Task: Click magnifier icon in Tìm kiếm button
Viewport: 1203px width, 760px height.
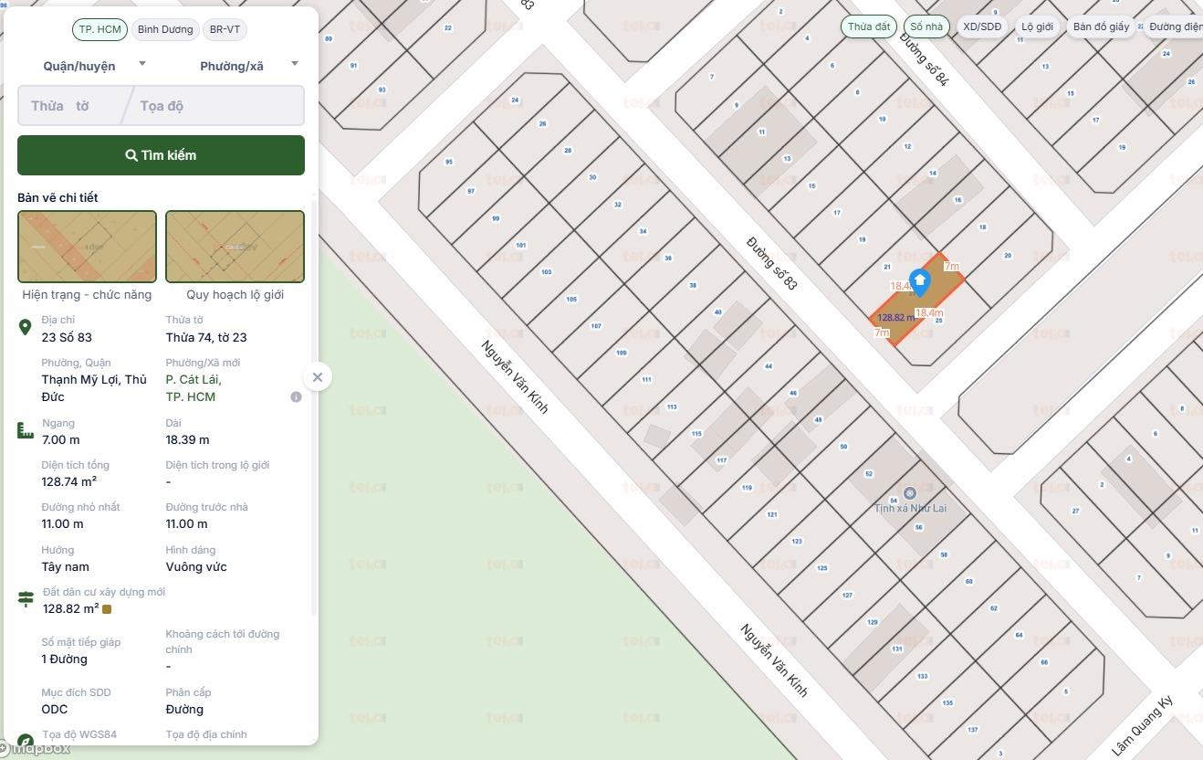Action: pyautogui.click(x=131, y=155)
